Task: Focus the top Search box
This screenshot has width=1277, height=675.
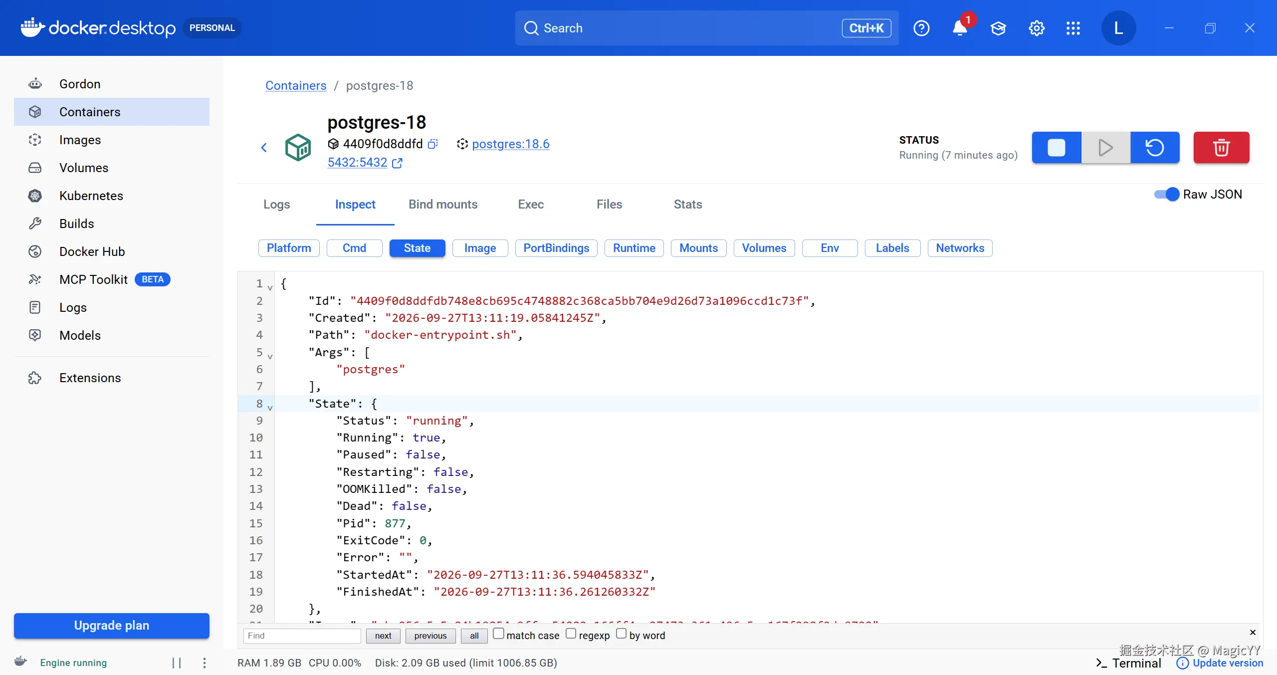Action: coord(707,28)
